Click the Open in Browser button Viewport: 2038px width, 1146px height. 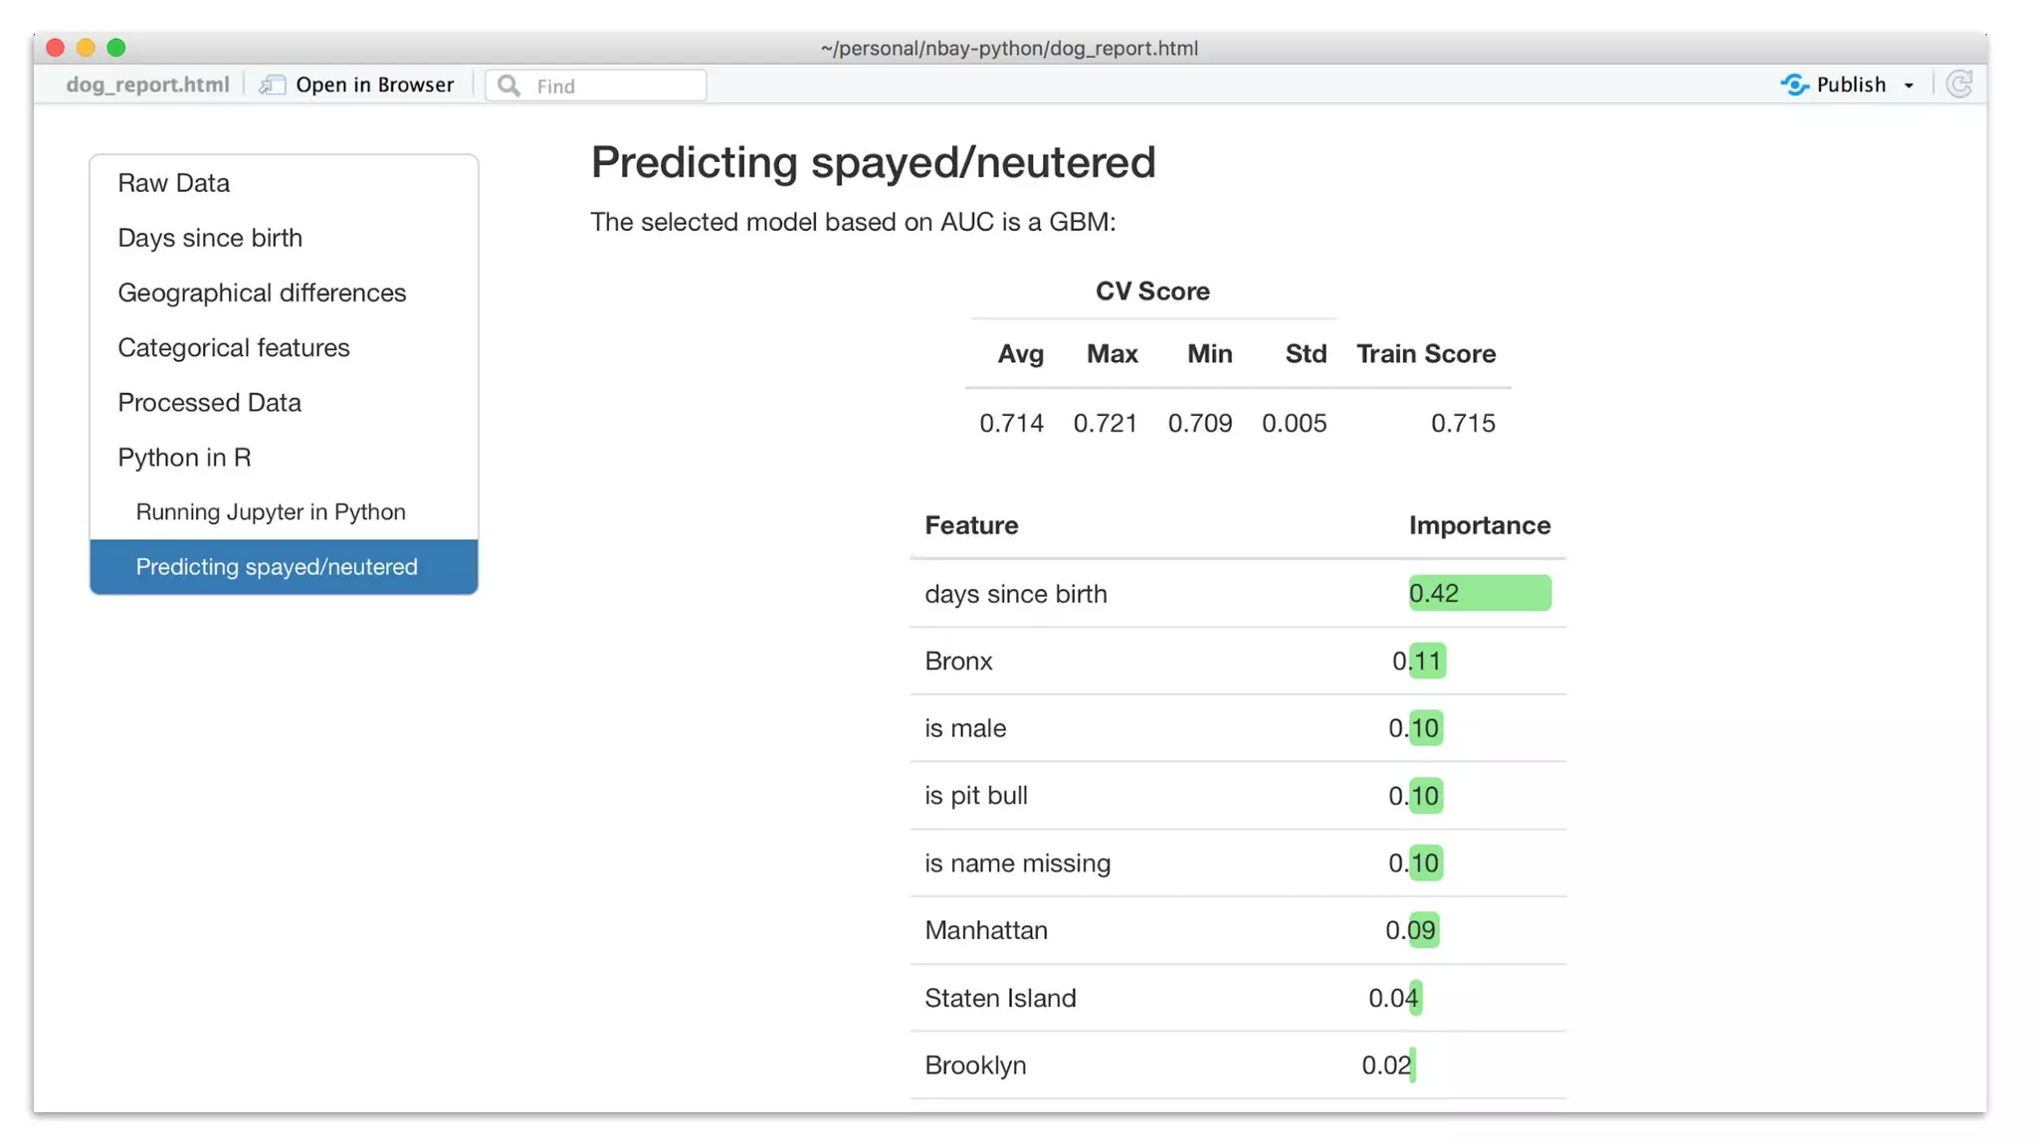point(374,85)
